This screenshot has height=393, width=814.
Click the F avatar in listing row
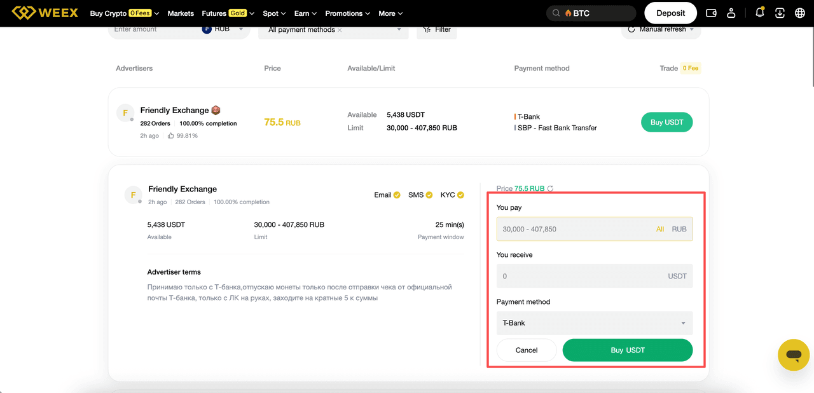125,113
